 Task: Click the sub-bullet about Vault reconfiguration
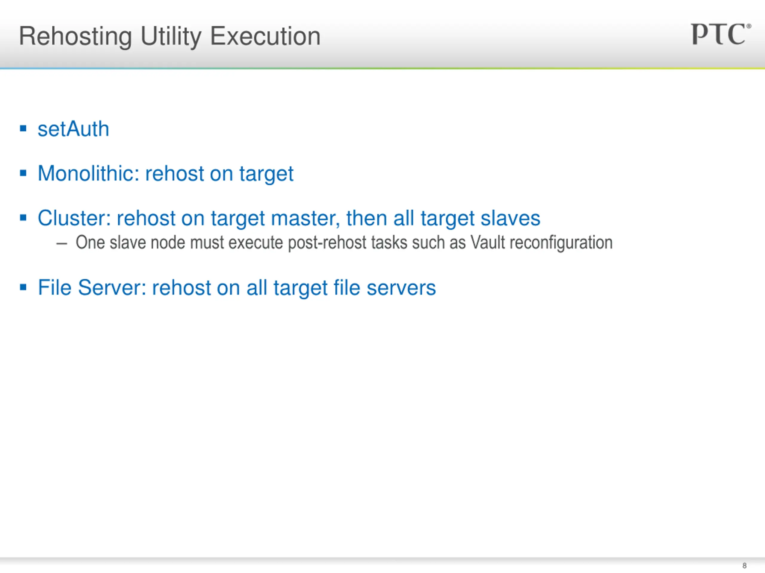point(344,242)
